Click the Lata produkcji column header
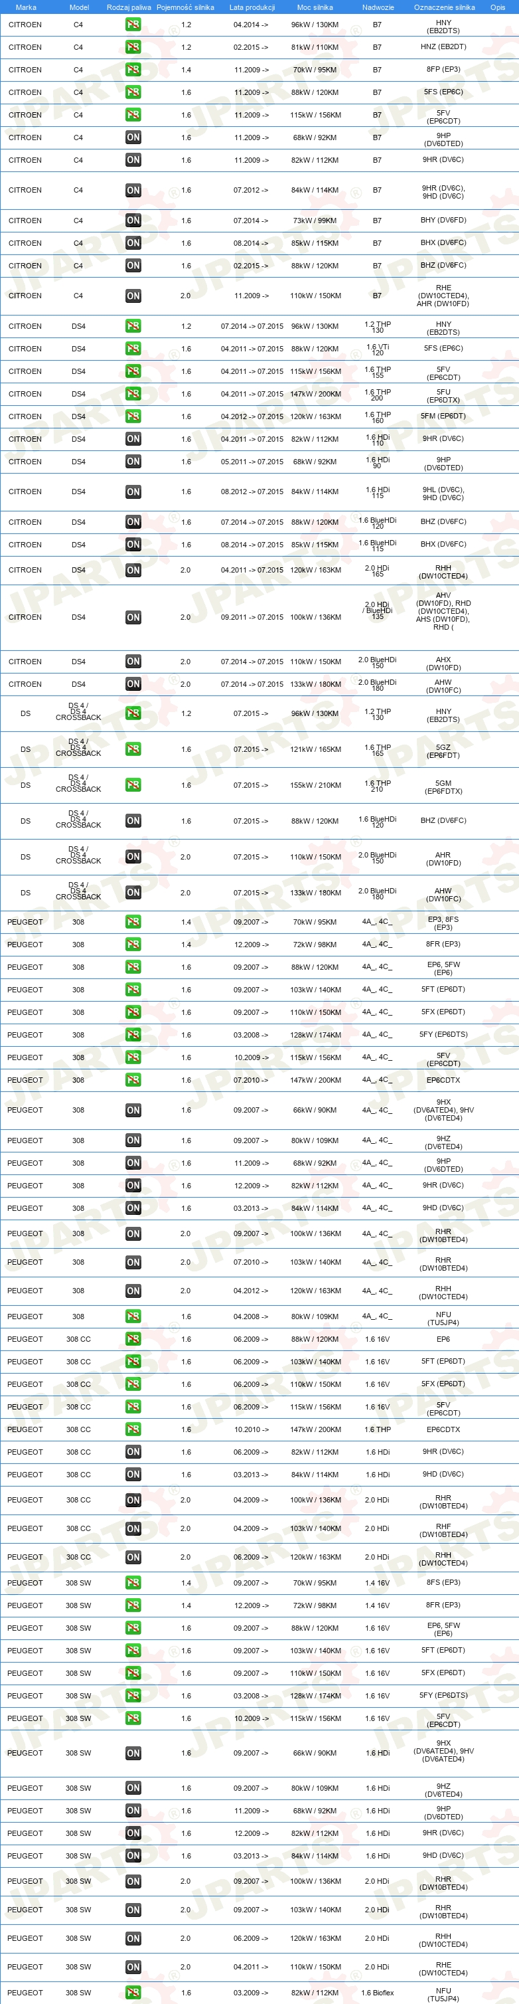Image resolution: width=519 pixels, height=2004 pixels. 252,7
